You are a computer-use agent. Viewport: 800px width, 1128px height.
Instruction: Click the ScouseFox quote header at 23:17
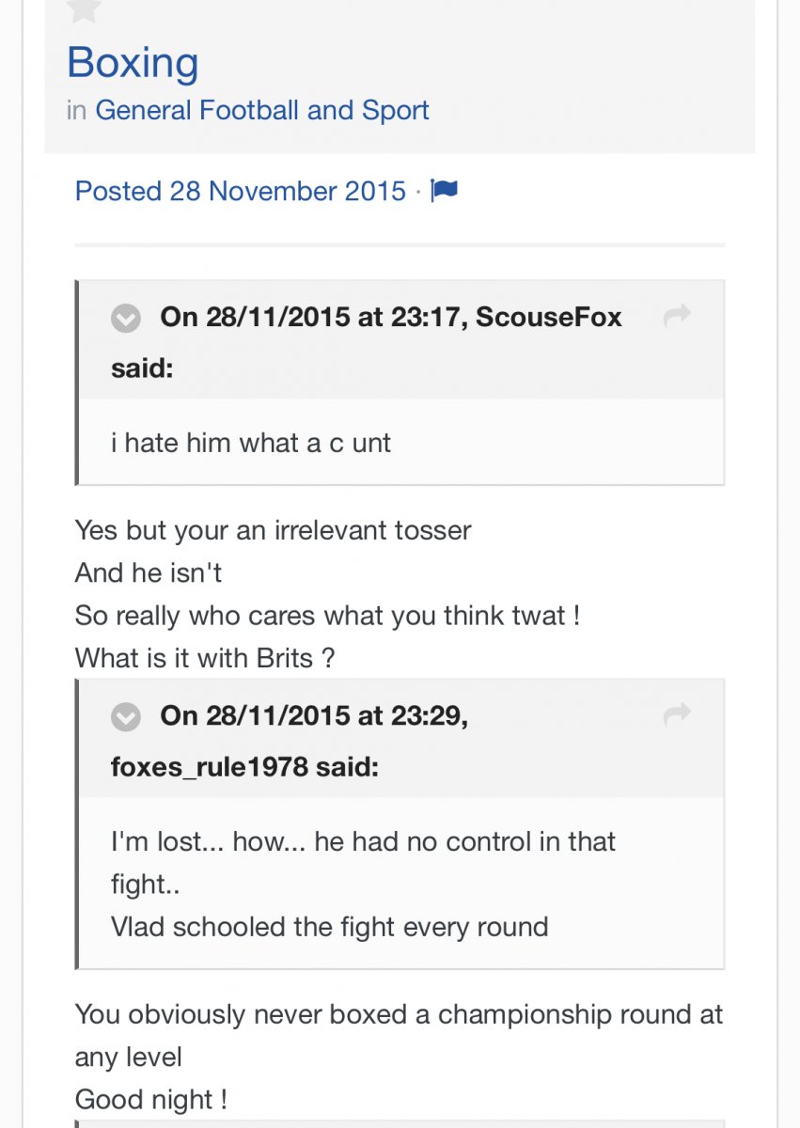click(x=367, y=341)
